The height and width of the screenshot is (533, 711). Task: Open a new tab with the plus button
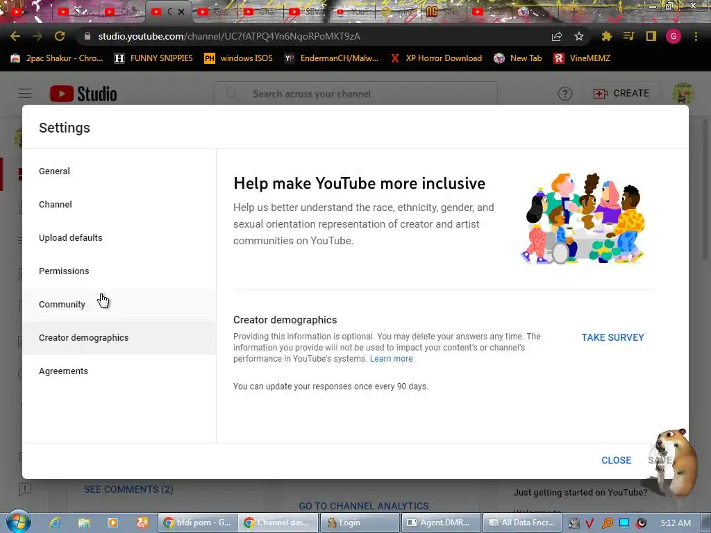(x=573, y=12)
